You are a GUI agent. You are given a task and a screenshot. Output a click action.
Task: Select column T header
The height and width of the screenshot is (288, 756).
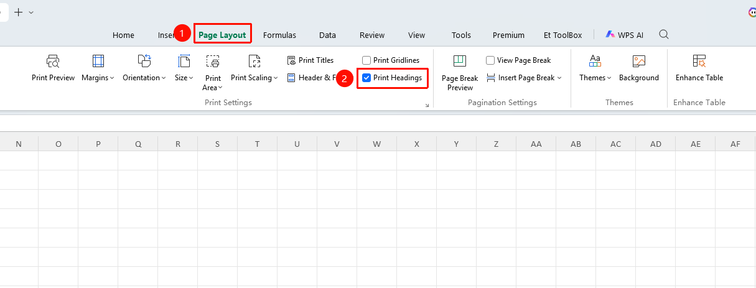coord(258,144)
